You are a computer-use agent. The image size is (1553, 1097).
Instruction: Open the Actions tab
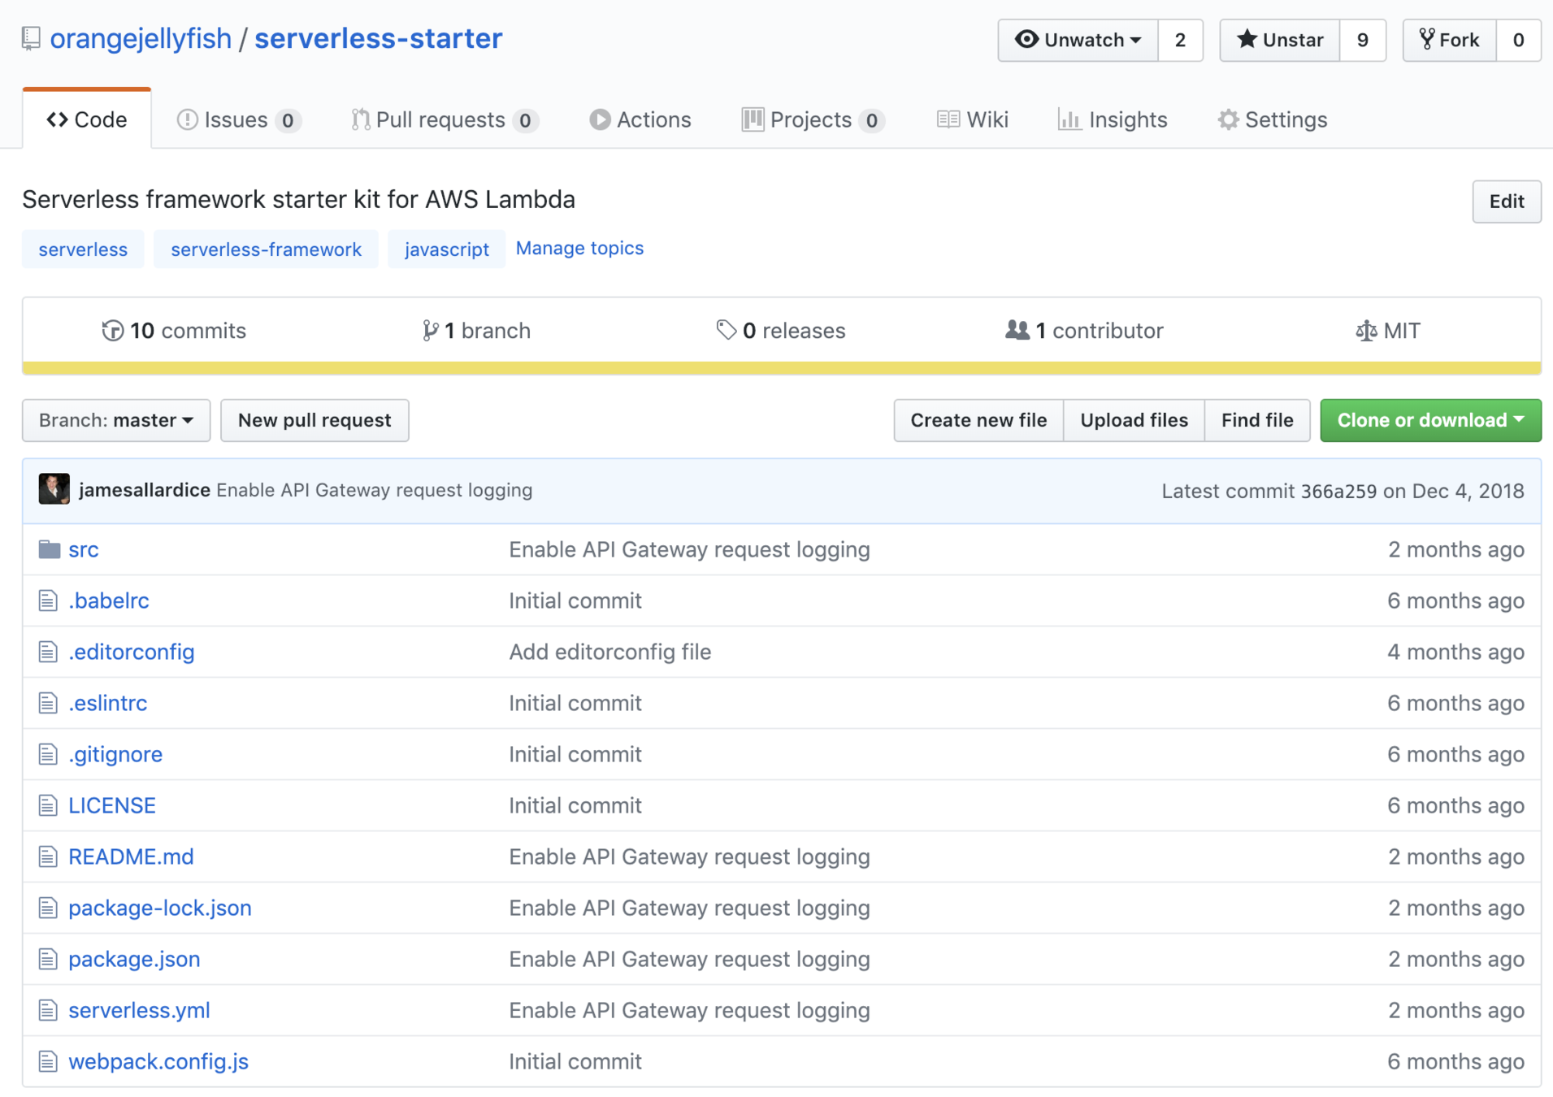pyautogui.click(x=640, y=119)
